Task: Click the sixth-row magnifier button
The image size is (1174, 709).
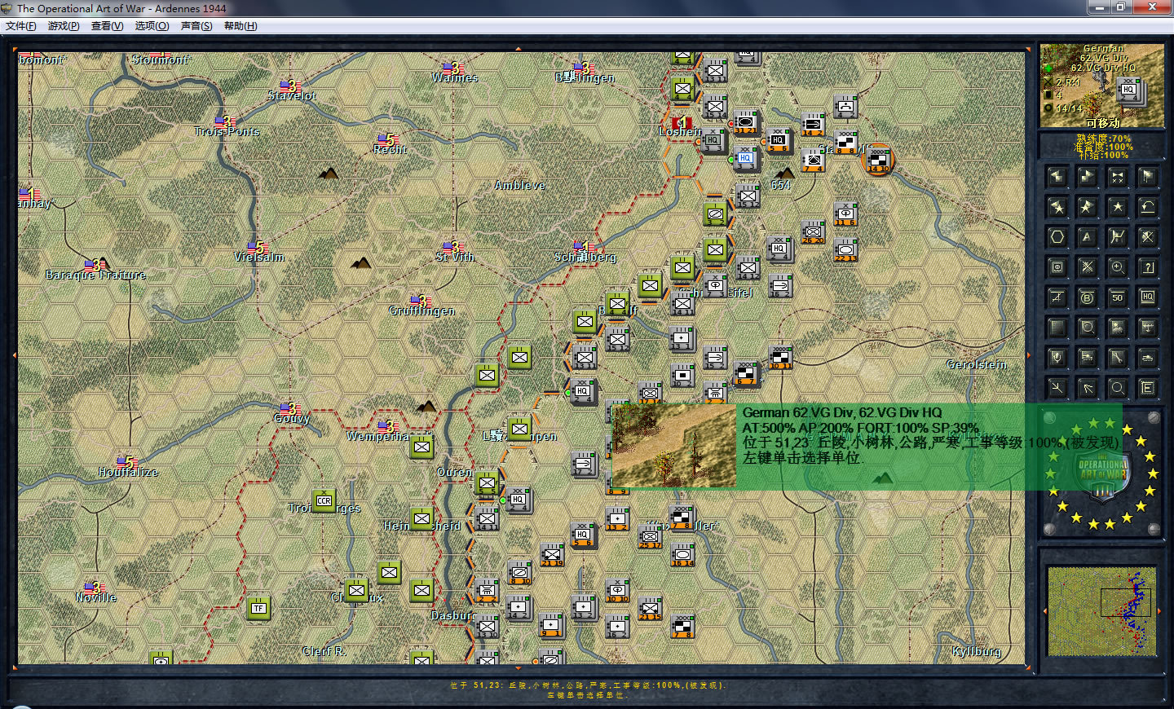Action: [1088, 328]
